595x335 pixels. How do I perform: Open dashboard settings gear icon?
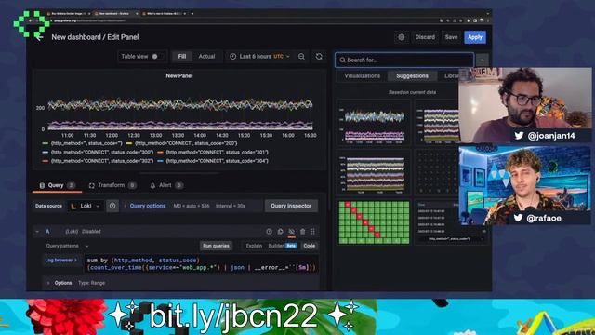pos(402,37)
